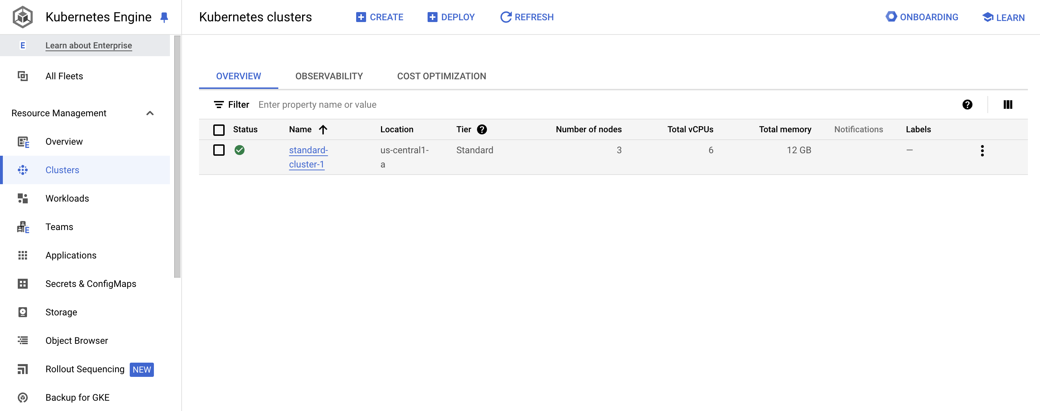Open Teams in the sidebar
The width and height of the screenshot is (1040, 411).
[x=85, y=227]
